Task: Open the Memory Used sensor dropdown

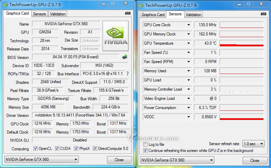Action: pos(189,71)
